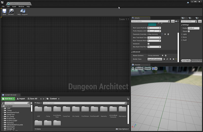Switch to the Details tab
The width and height of the screenshot is (203, 132).
point(141,18)
